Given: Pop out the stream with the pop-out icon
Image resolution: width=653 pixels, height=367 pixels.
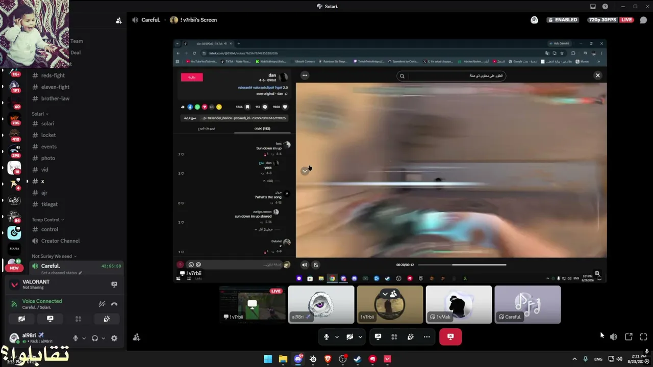Looking at the screenshot, I should coord(629,337).
